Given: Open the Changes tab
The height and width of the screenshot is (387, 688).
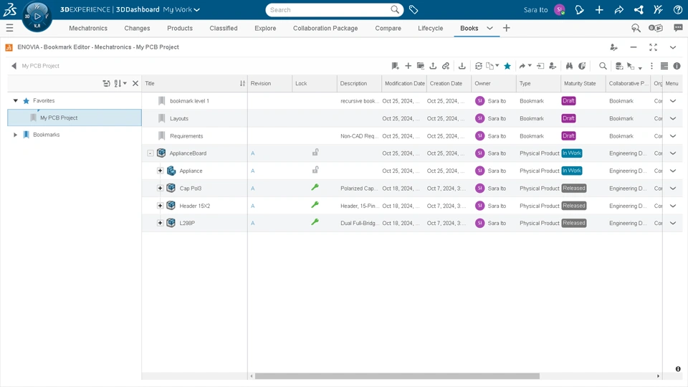Looking at the screenshot, I should pos(137,28).
